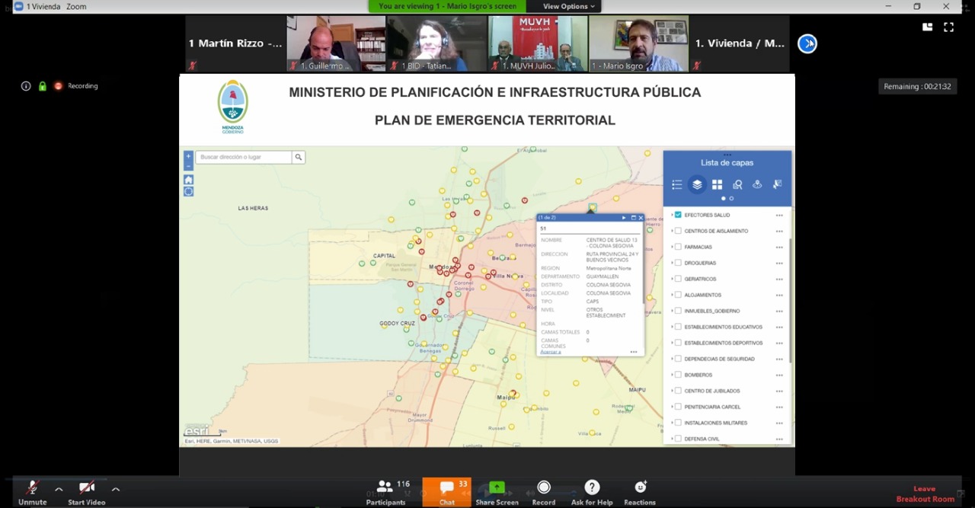Click the search magnifier beside address box
The height and width of the screenshot is (508, 975).
coord(299,157)
